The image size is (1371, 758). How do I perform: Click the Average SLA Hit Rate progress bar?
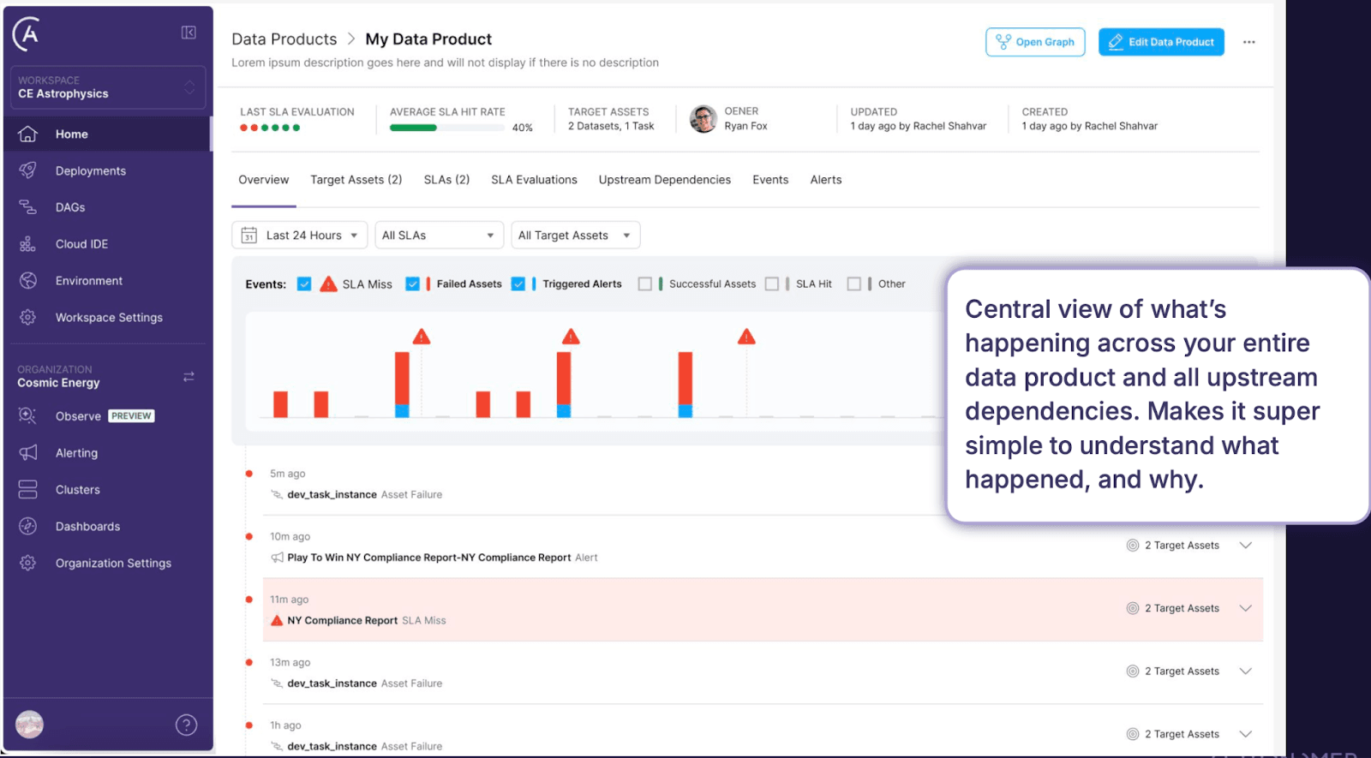446,128
